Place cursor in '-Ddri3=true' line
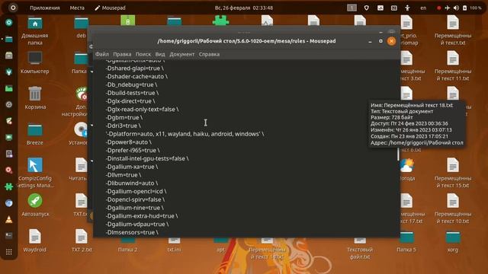This screenshot has height=274, width=488. pyautogui.click(x=124, y=126)
